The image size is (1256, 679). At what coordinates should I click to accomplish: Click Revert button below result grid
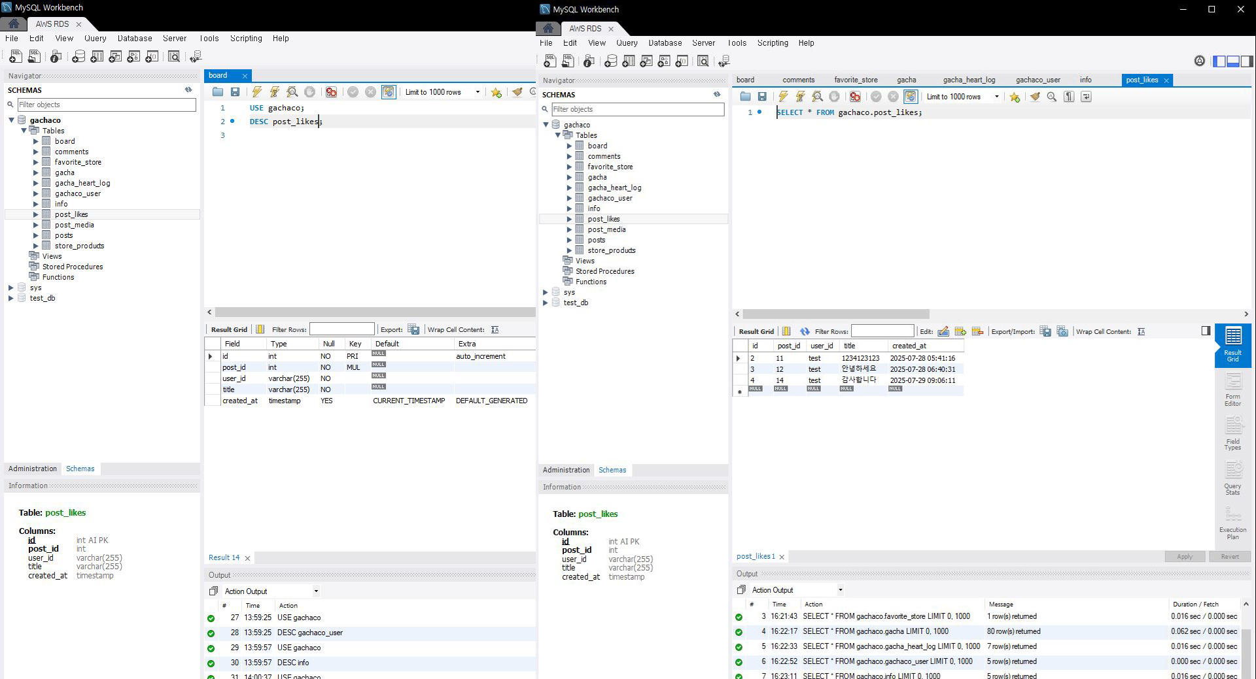click(1229, 557)
